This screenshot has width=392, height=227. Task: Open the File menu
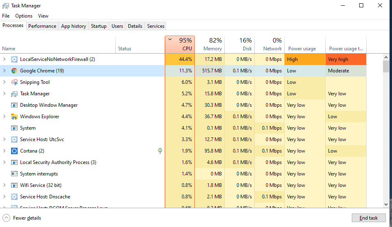click(6, 16)
